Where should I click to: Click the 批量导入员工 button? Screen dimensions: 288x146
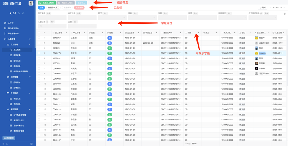pyautogui.click(x=54, y=8)
